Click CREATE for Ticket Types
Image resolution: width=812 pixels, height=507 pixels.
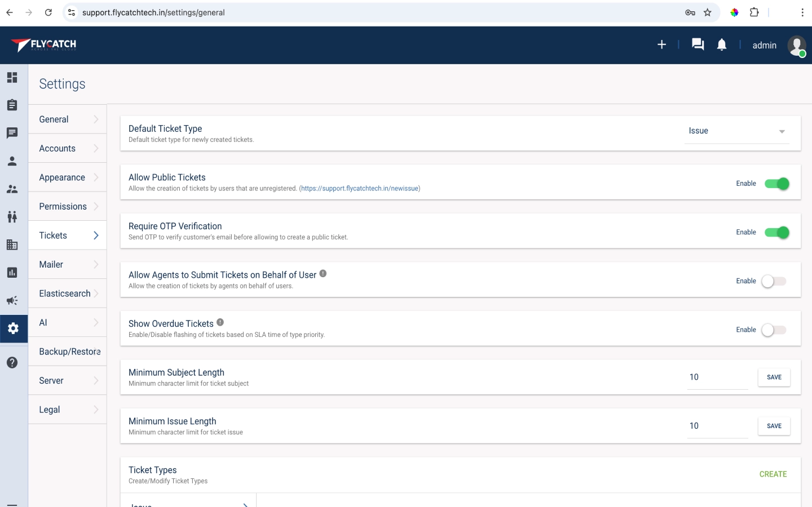tap(773, 474)
